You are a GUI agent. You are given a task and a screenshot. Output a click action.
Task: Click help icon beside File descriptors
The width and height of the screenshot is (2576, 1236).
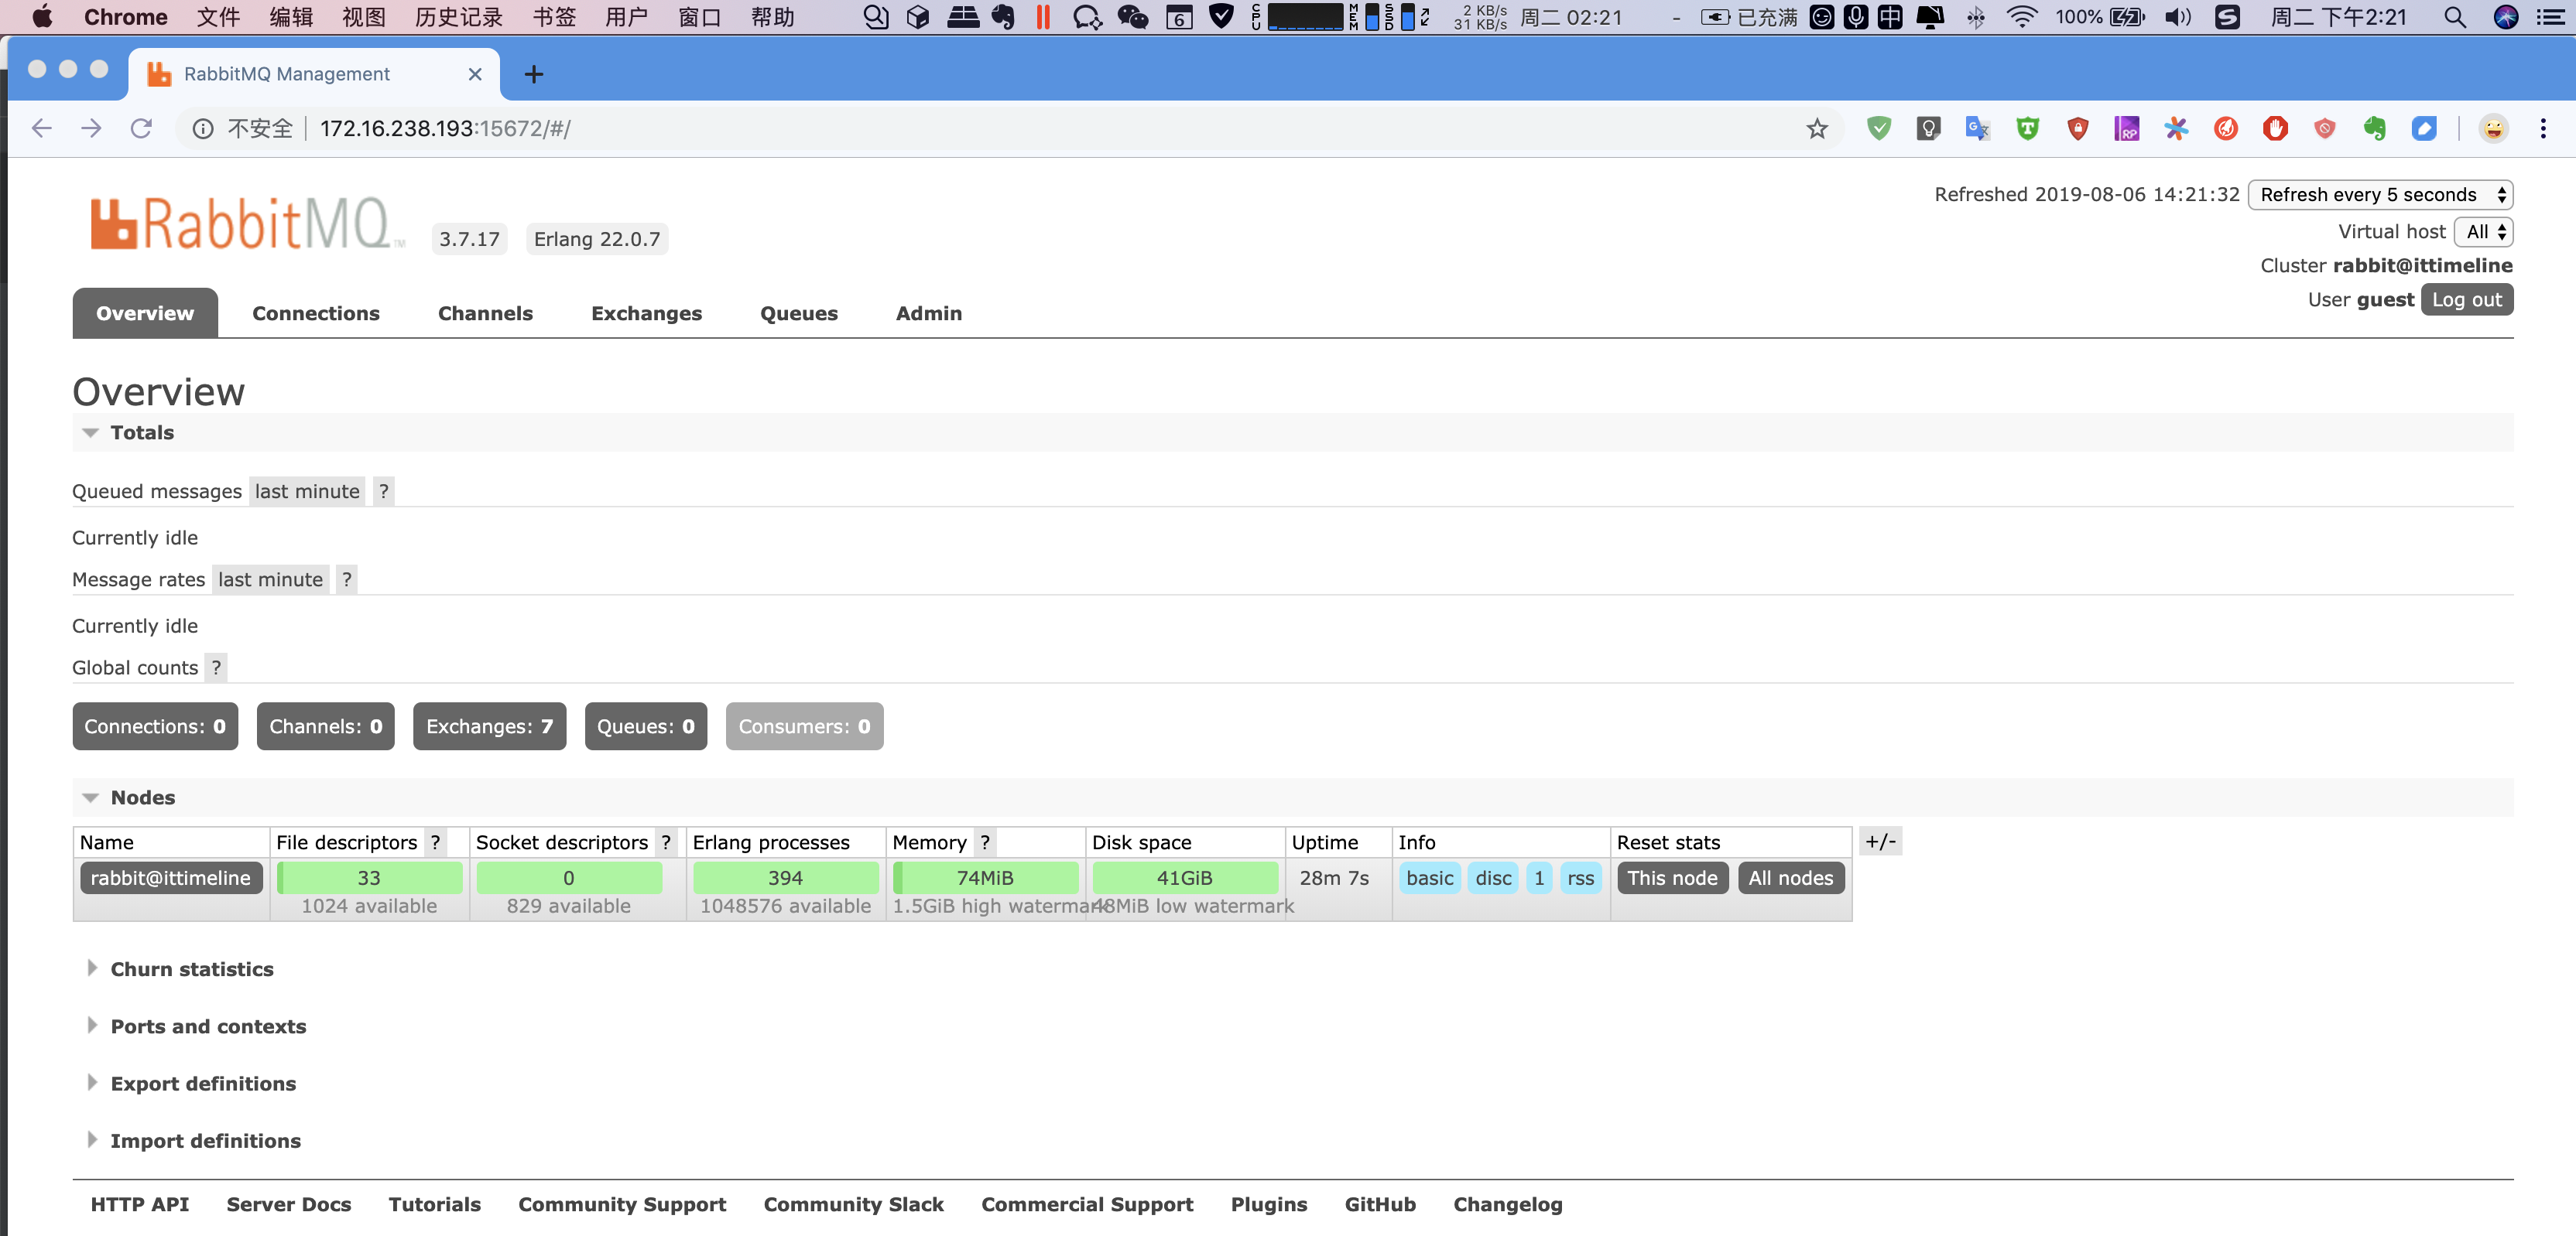tap(435, 842)
